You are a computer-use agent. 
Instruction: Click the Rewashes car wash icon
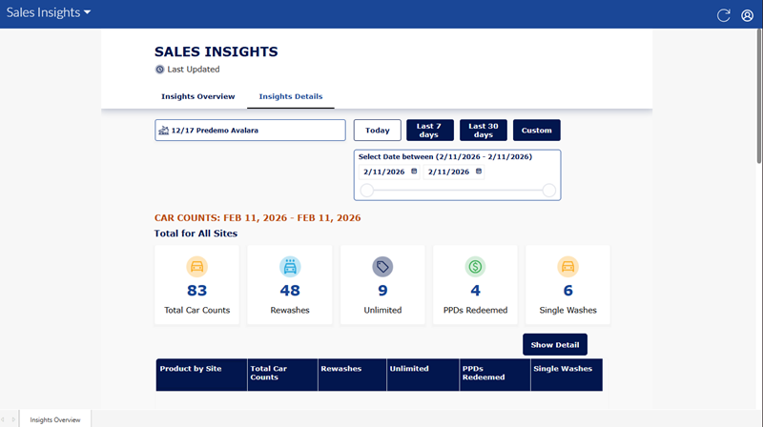290,267
